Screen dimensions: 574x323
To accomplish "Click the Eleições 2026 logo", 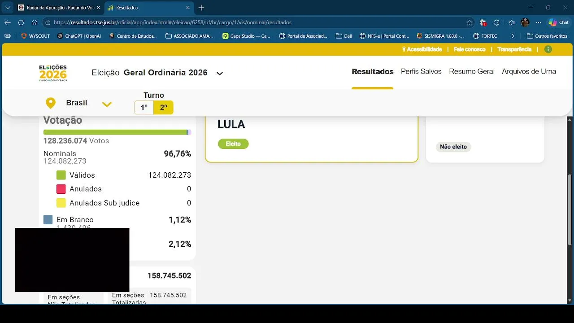I will [x=53, y=73].
